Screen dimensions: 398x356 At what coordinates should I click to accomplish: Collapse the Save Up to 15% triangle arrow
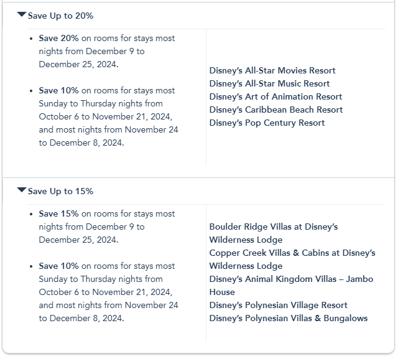click(22, 190)
